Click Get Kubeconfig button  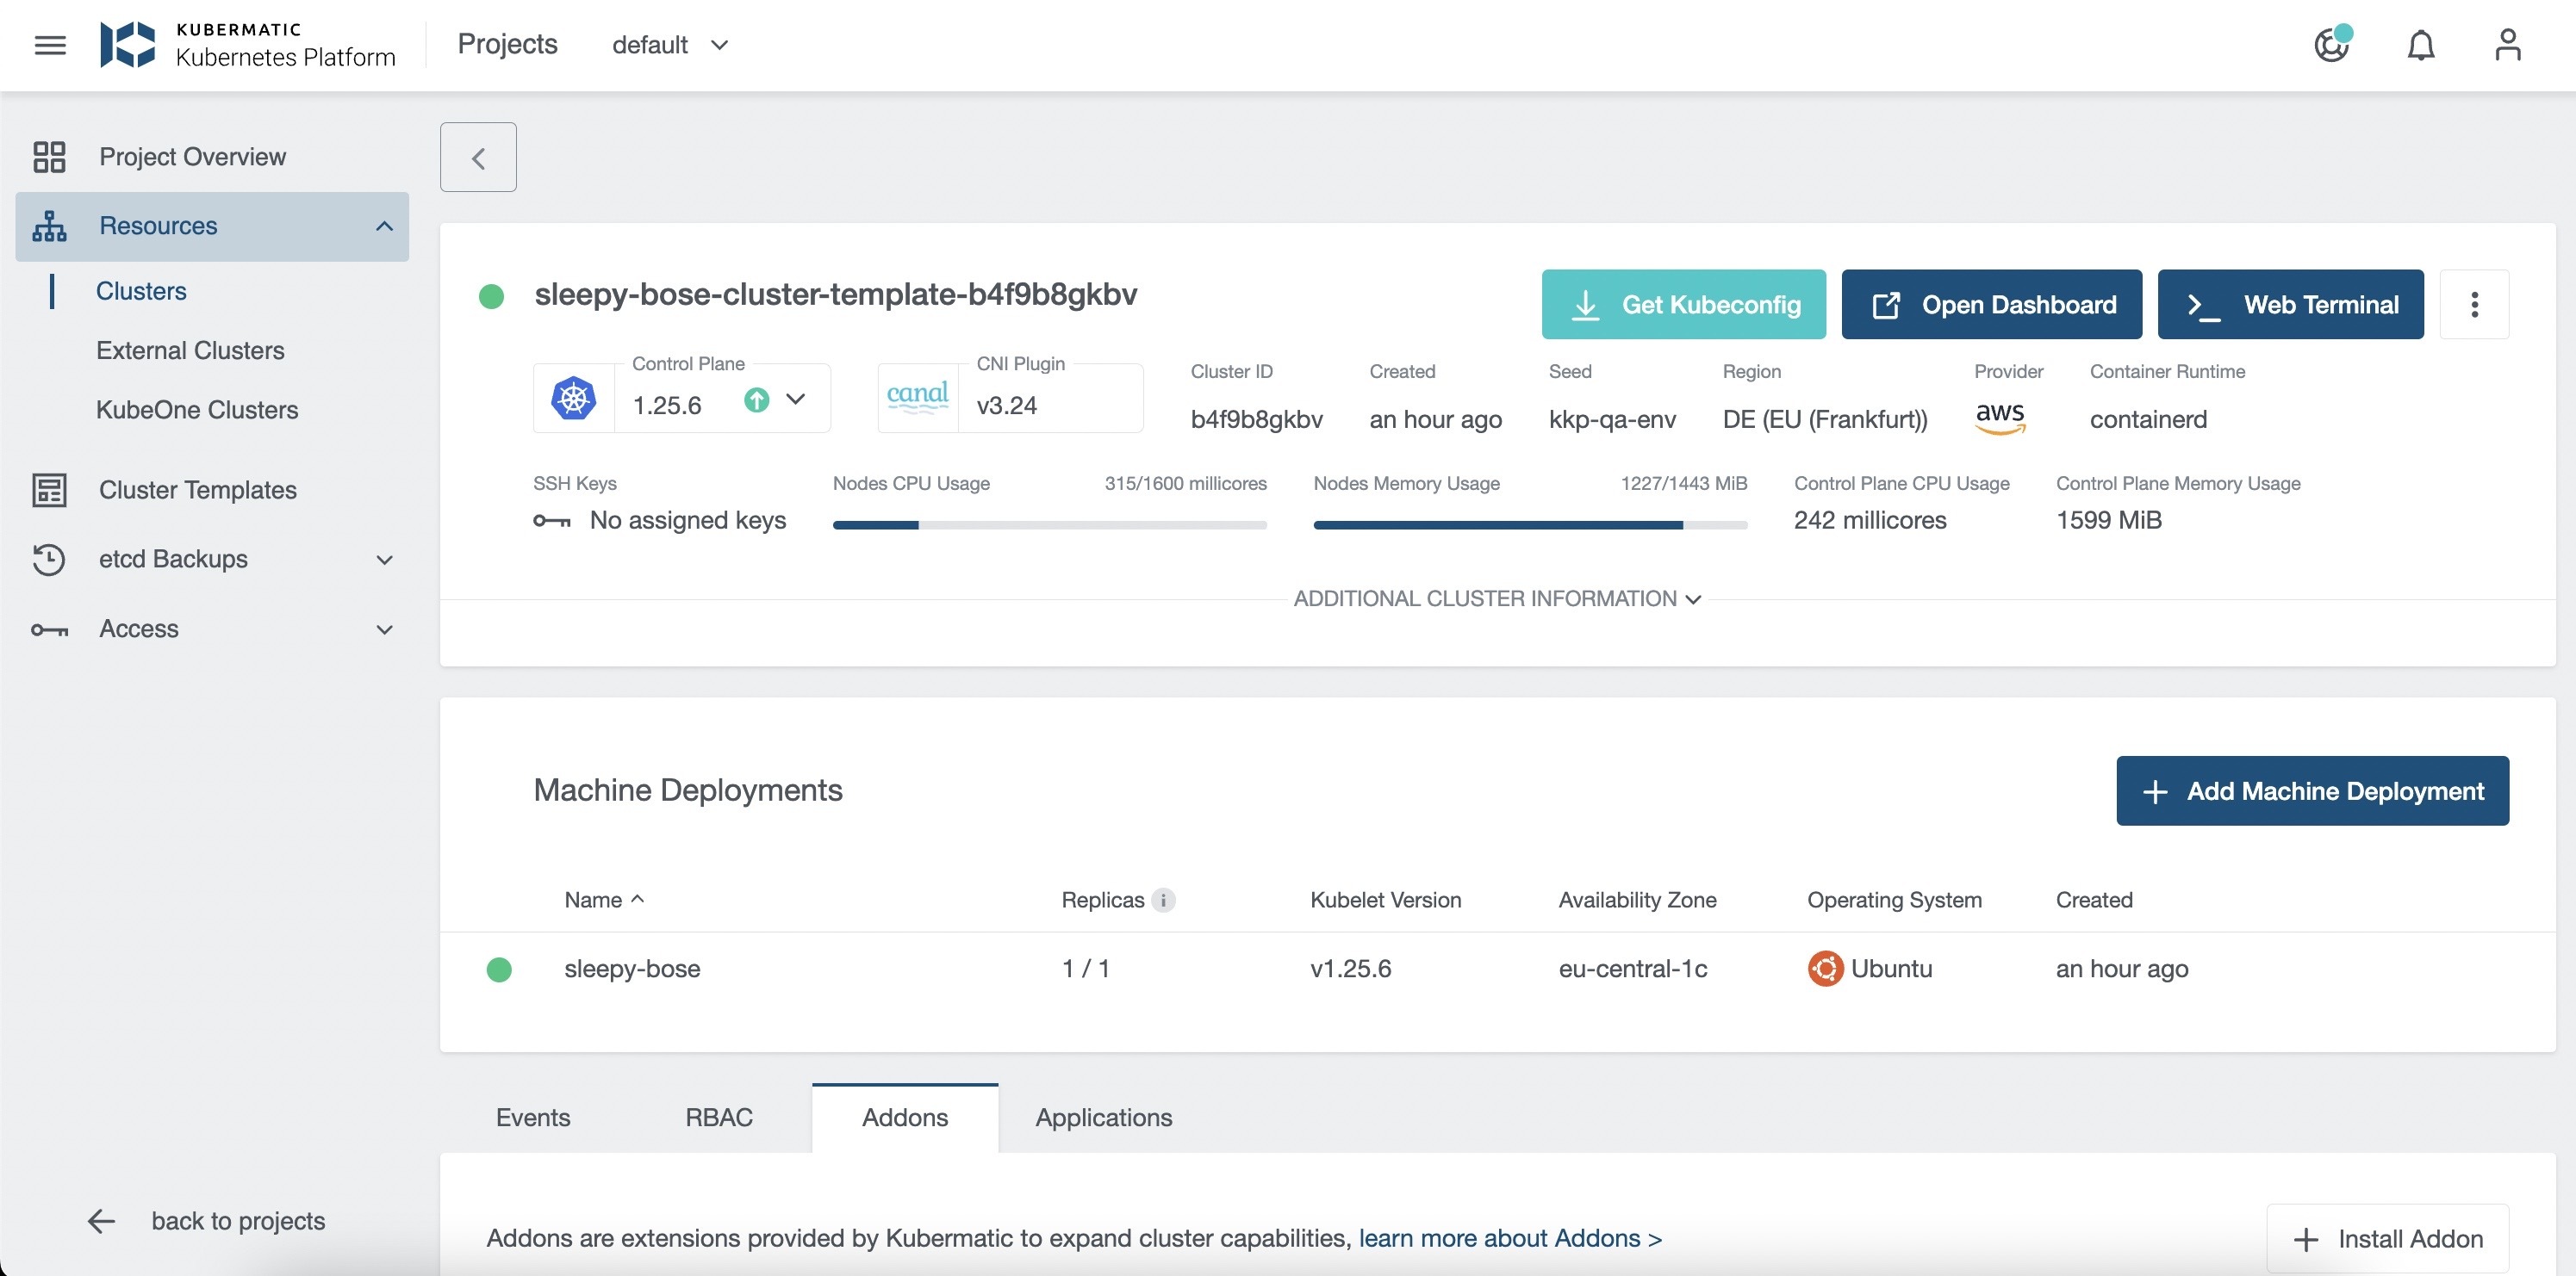pos(1683,302)
